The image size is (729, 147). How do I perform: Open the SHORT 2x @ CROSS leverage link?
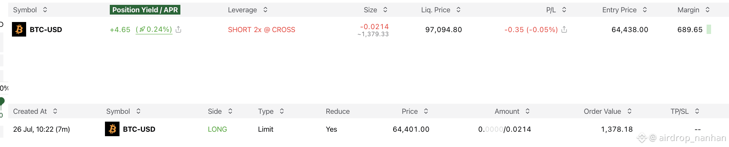click(261, 29)
